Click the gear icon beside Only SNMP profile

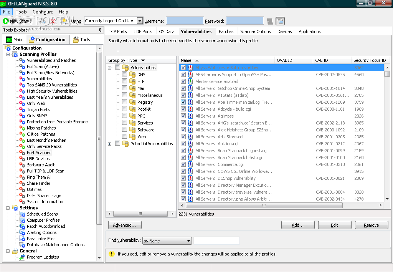[x=22, y=115]
